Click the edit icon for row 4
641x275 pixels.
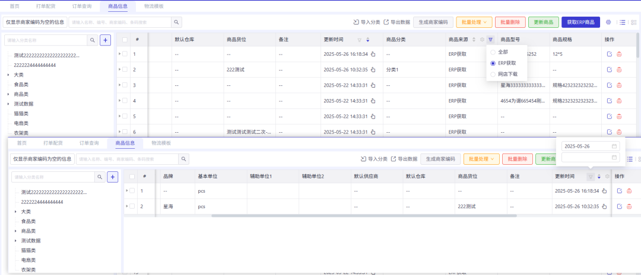click(610, 101)
